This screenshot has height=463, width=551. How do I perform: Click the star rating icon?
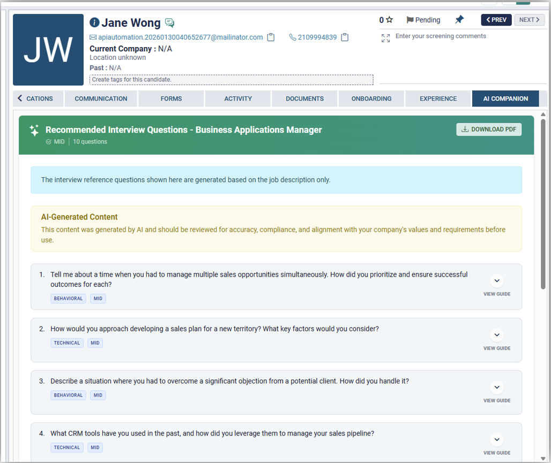(x=390, y=20)
